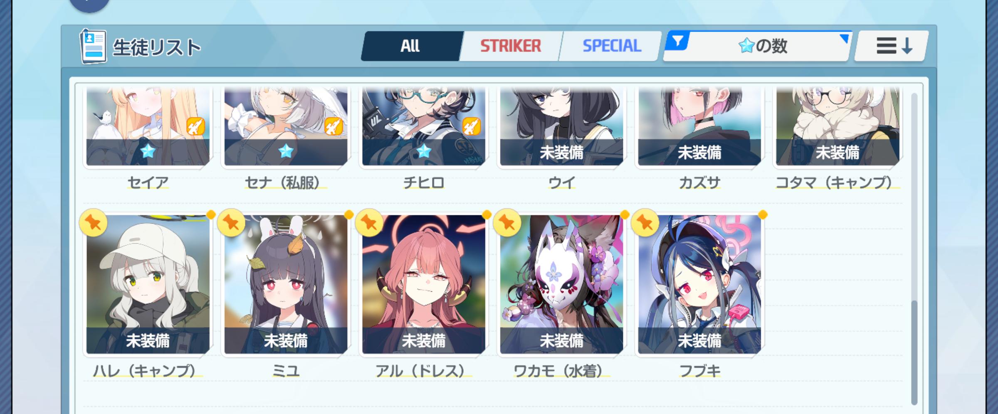998x414 pixels.
Task: Click the 生徒リスト document icon
Action: [93, 47]
